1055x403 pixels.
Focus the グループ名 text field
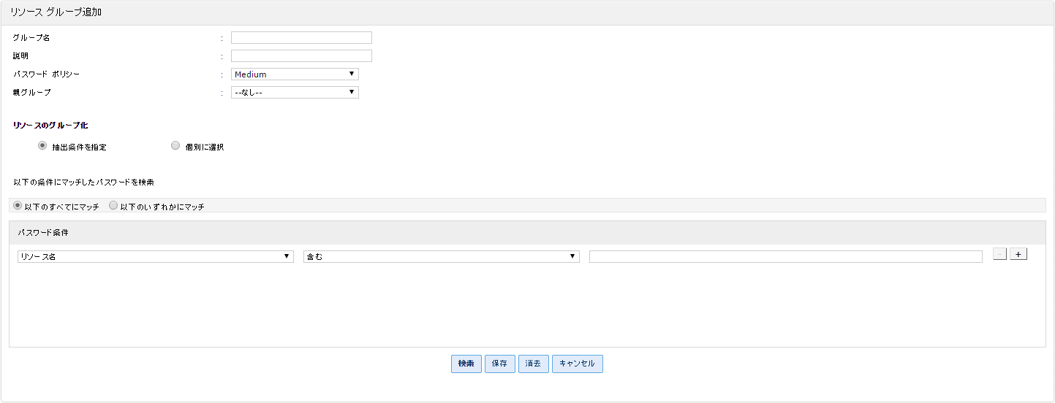pyautogui.click(x=301, y=38)
